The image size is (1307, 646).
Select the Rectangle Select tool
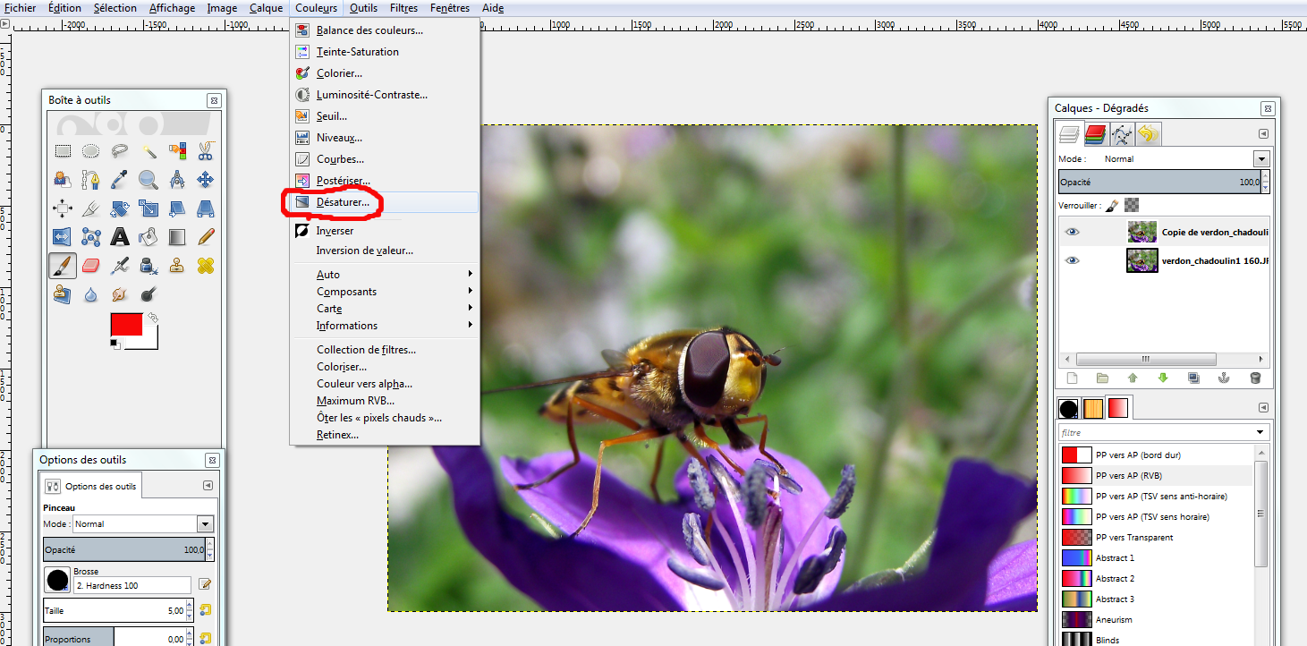[x=63, y=151]
